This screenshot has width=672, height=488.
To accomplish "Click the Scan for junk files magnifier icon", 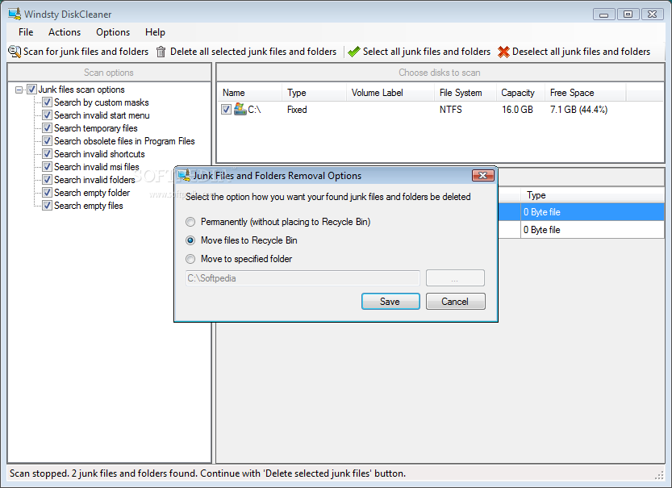I will [x=15, y=52].
